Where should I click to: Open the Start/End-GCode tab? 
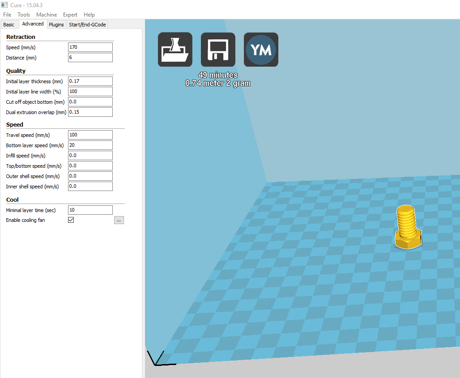87,25
